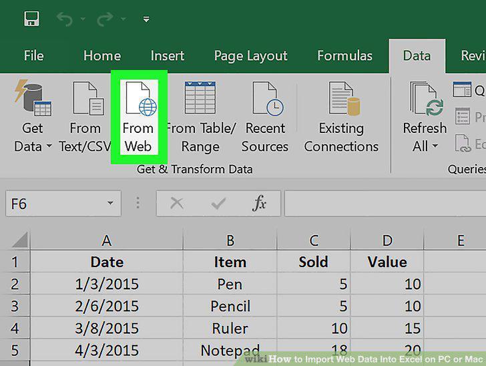Viewport: 486px width, 366px height.
Task: Select row 4 header
Action: [15, 328]
